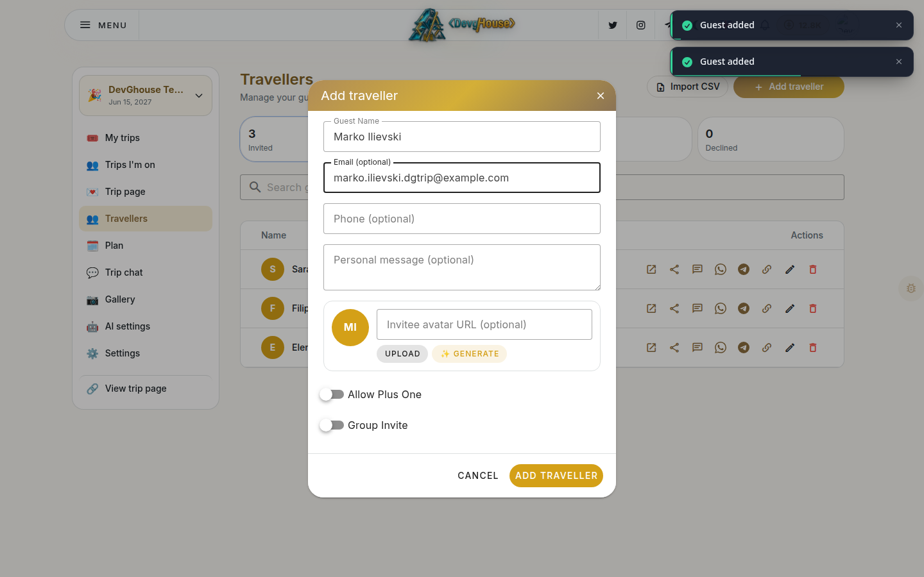Screen dimensions: 924x577
Task: Send WhatsApp invite for the F row
Action: click(721, 308)
